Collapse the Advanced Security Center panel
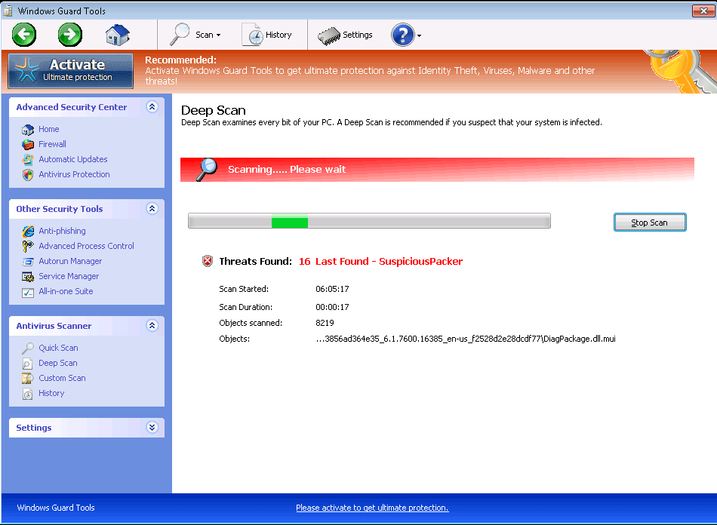 [x=152, y=107]
